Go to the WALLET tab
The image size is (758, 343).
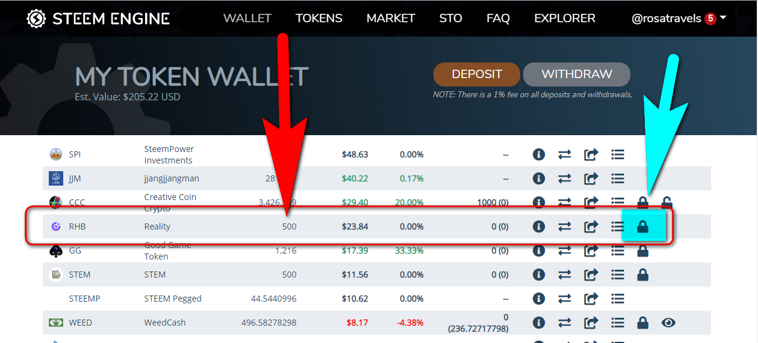pos(247,19)
